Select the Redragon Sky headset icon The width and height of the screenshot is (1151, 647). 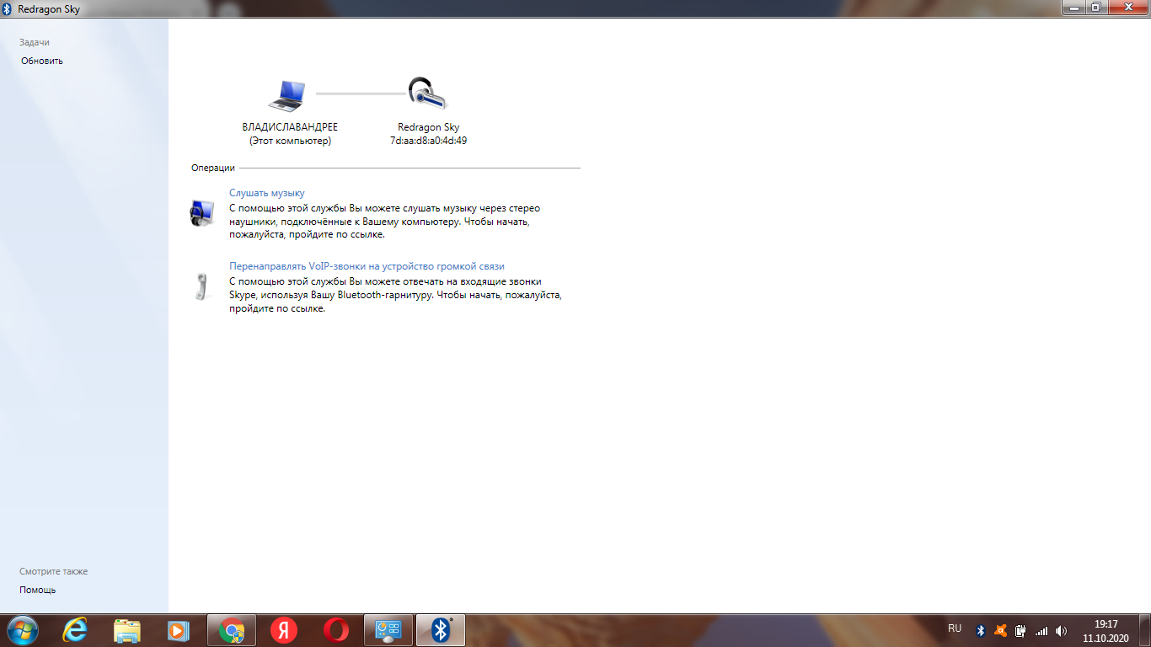(x=427, y=94)
